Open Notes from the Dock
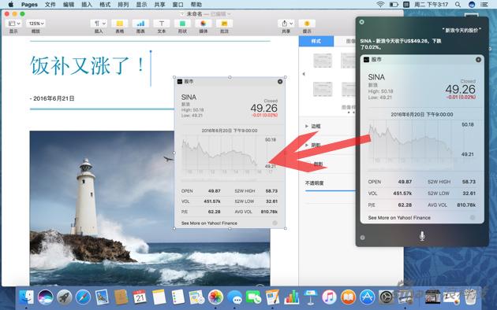Image resolution: width=497 pixels, height=310 pixels. point(159,297)
